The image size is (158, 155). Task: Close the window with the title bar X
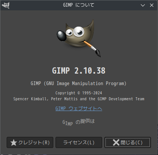(152, 5)
